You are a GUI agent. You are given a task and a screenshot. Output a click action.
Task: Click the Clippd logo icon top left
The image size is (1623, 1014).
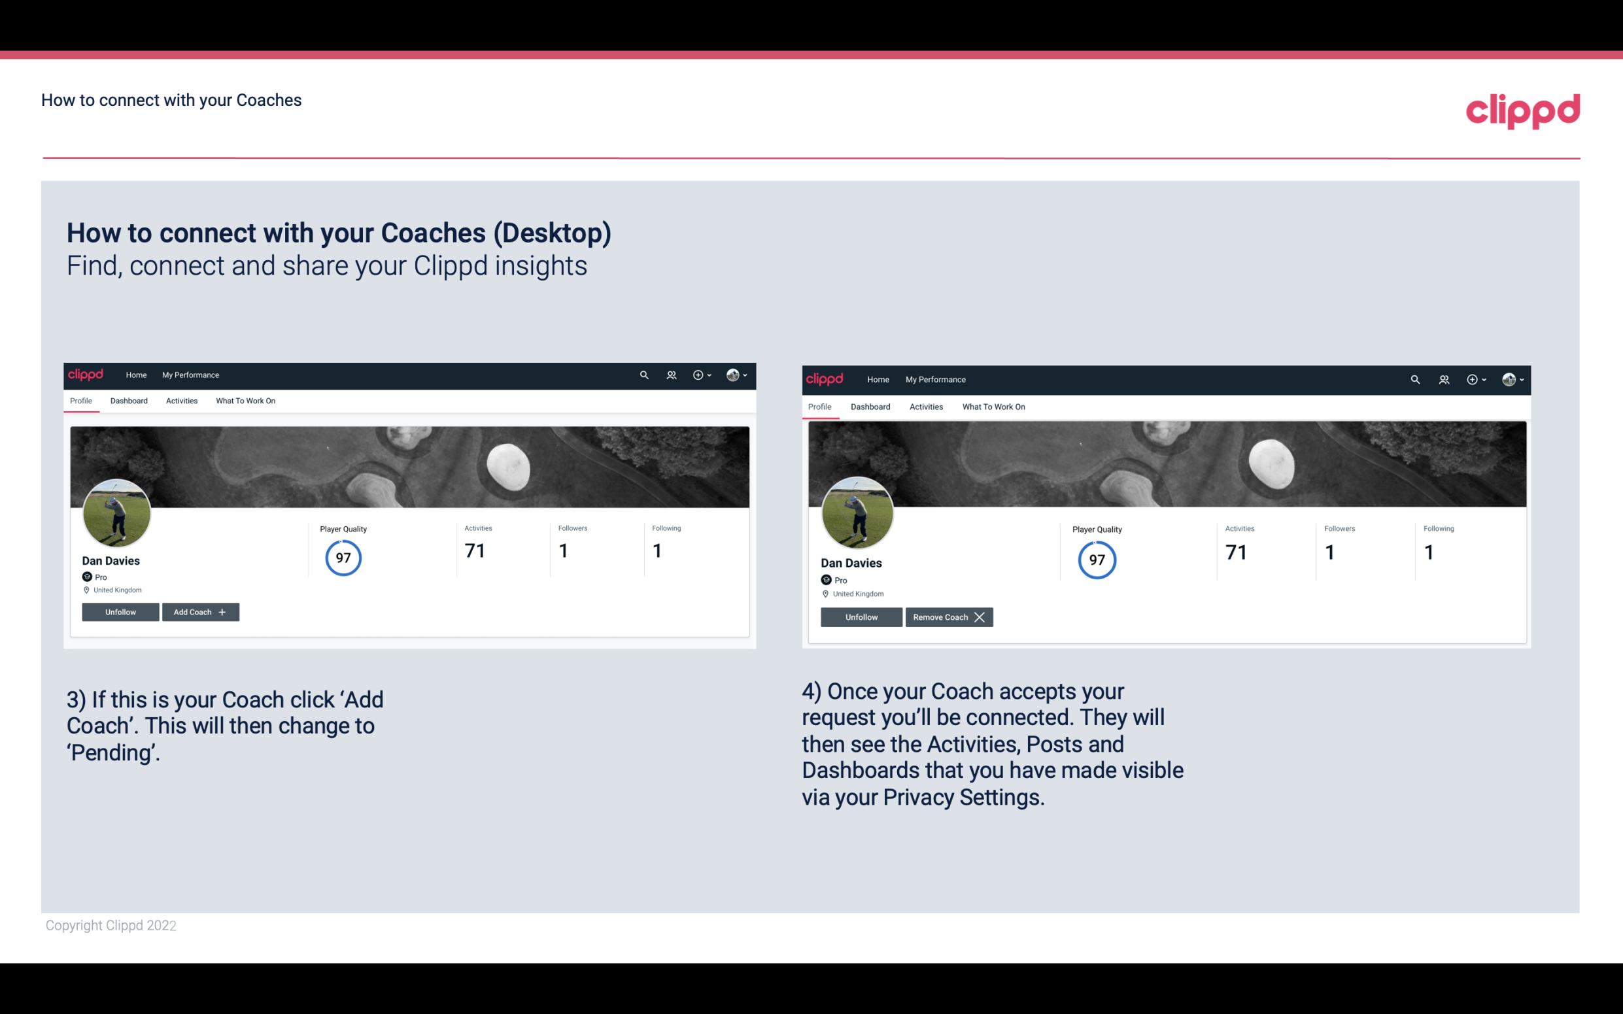click(86, 374)
